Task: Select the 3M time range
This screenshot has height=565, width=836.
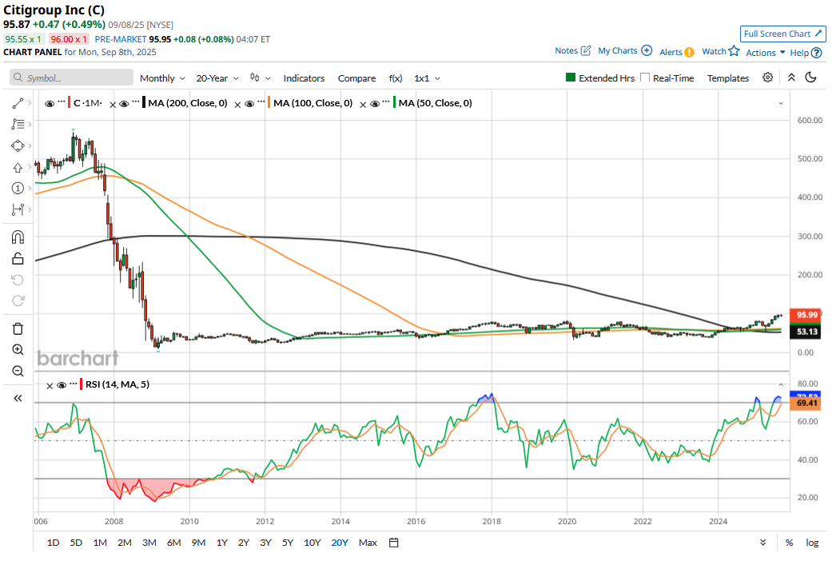Action: [x=149, y=543]
